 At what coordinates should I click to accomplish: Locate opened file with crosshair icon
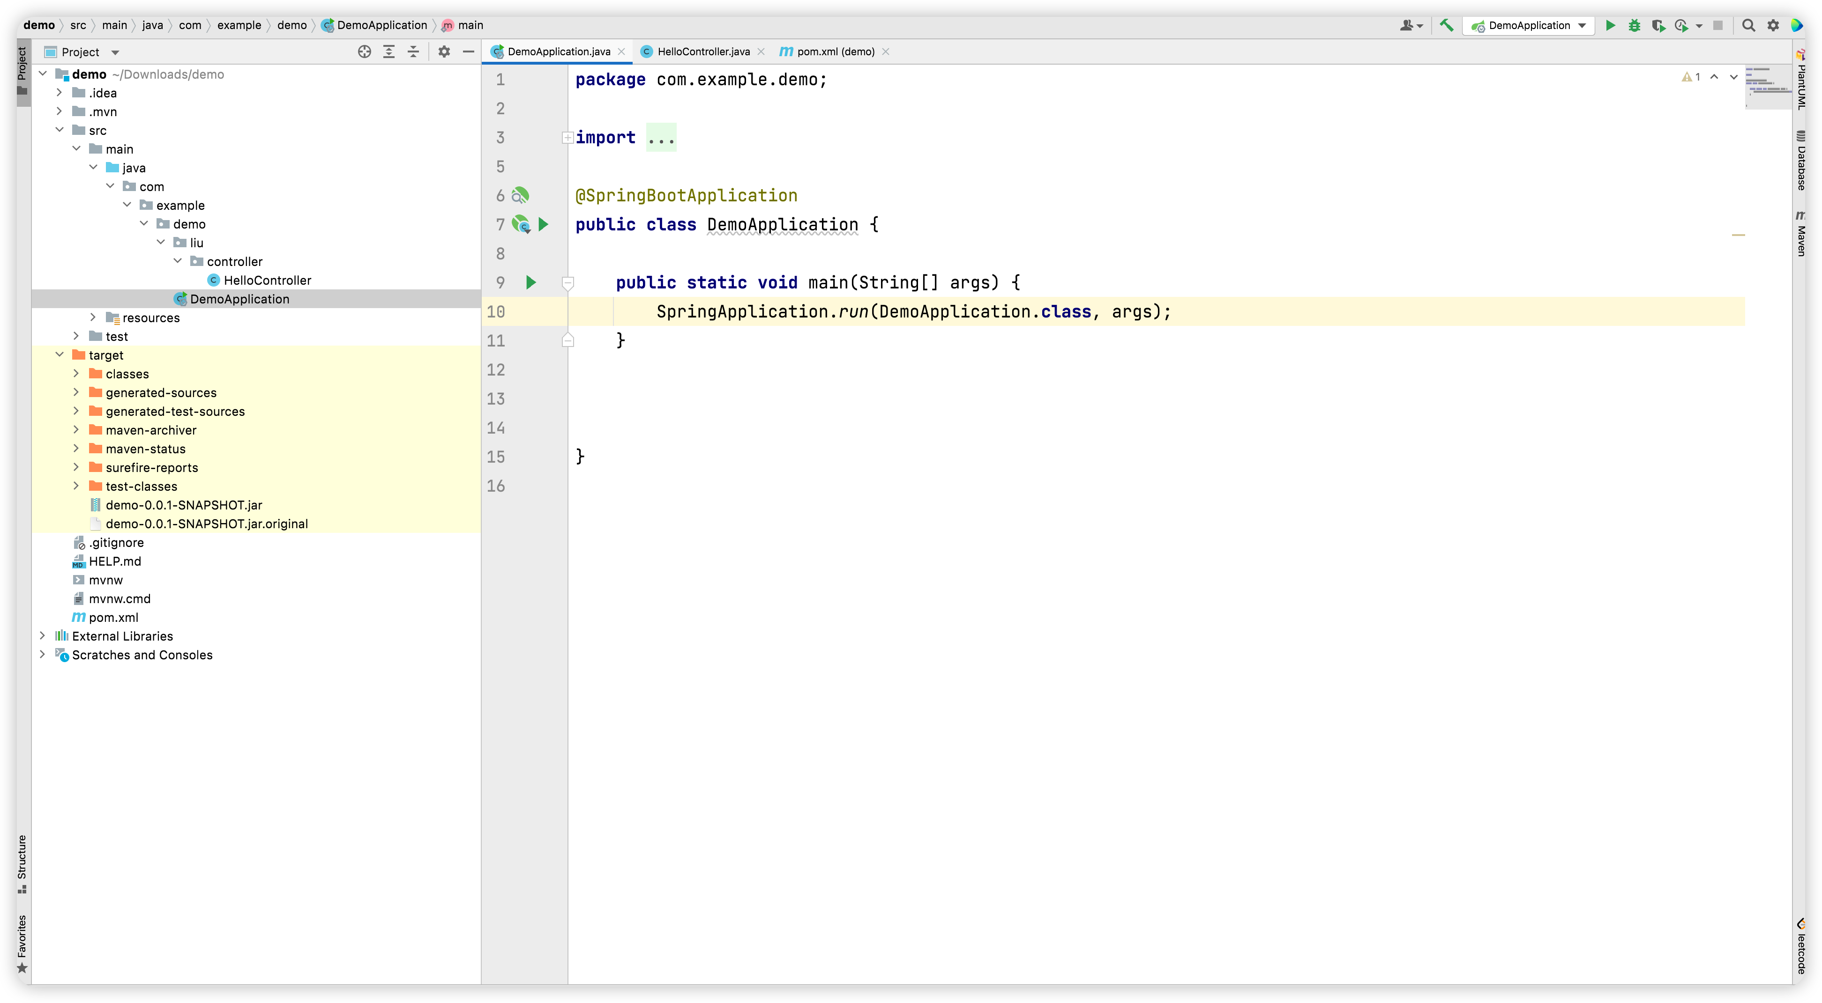[364, 52]
